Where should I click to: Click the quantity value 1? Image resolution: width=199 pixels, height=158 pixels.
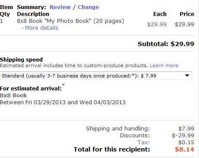[x=1, y=21]
